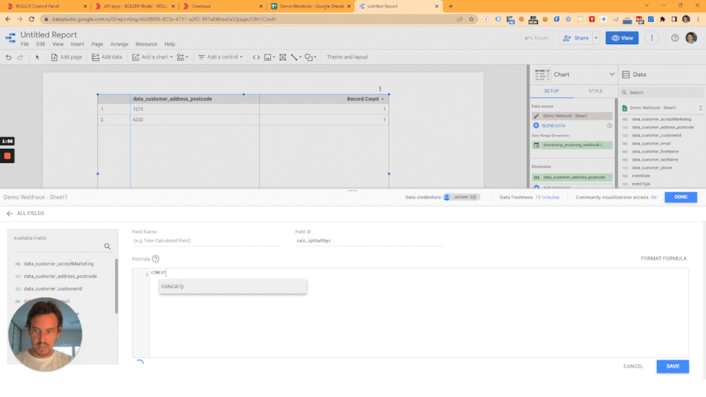The width and height of the screenshot is (706, 397).
Task: Switch to the STYLE tab
Action: (595, 91)
